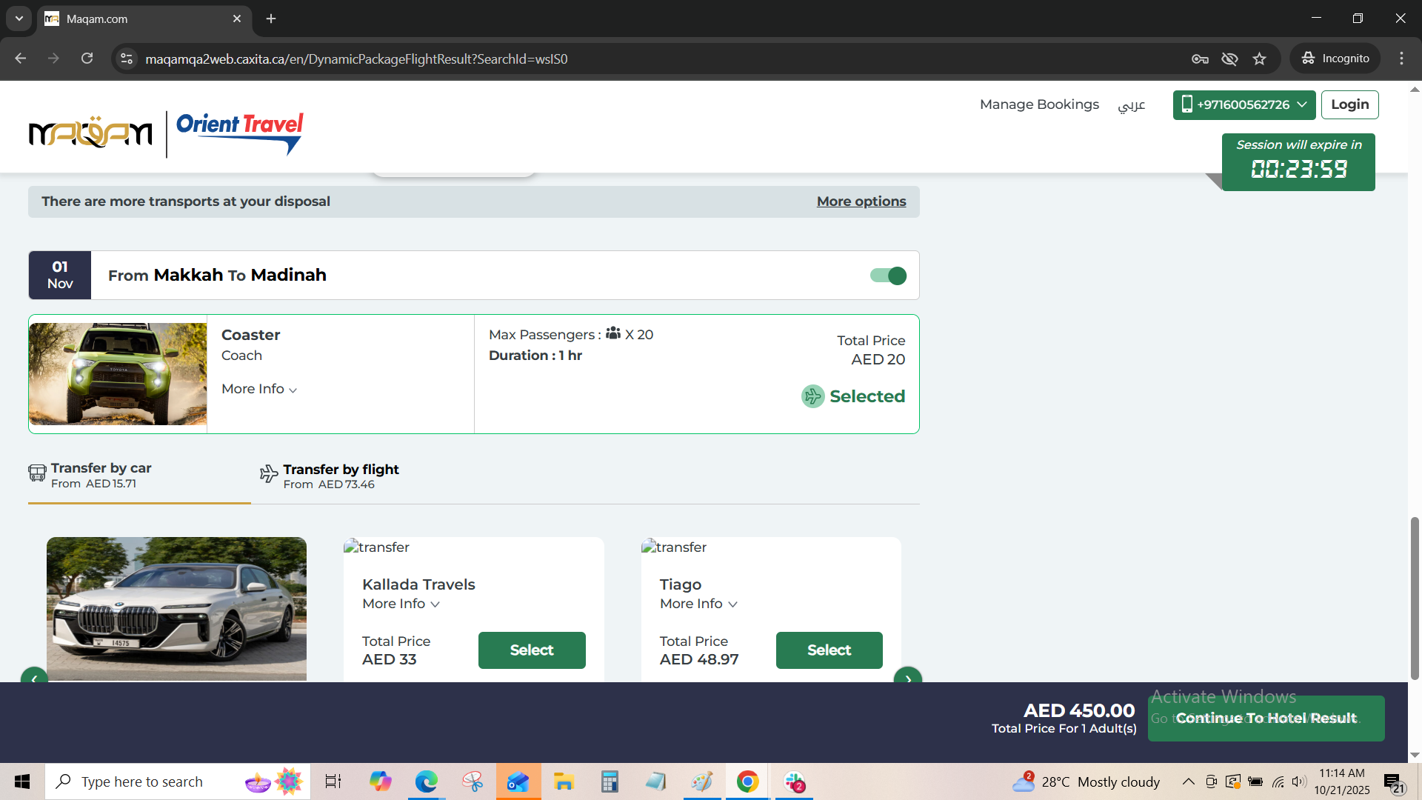This screenshot has width=1422, height=800.
Task: Click the page vertical scrollbar thumb
Action: coord(1415,599)
